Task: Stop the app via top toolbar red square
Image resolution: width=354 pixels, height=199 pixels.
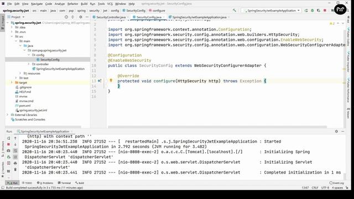Action: pos(325,11)
